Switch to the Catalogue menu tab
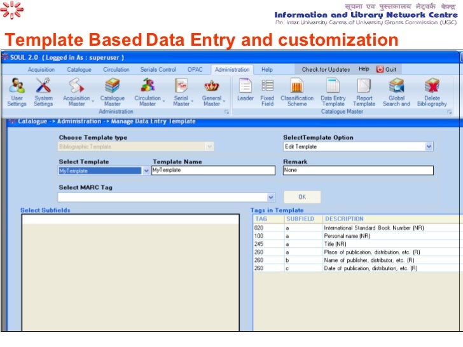 pos(79,69)
